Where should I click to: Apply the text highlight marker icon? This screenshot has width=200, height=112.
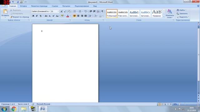pyautogui.click(x=62, y=16)
